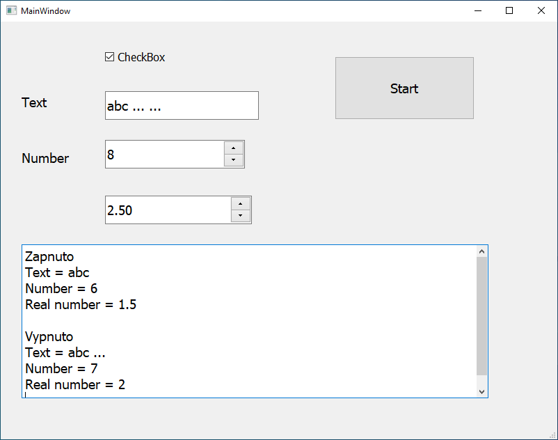Image resolution: width=558 pixels, height=440 pixels.
Task: Click the MainWindow application icon in title bar
Action: 11,10
